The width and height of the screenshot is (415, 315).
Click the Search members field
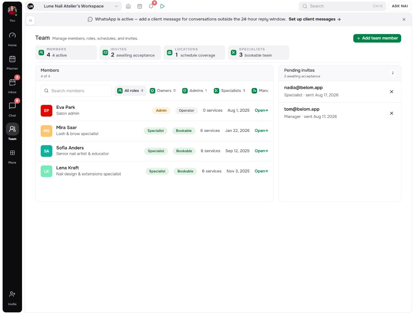point(76,91)
